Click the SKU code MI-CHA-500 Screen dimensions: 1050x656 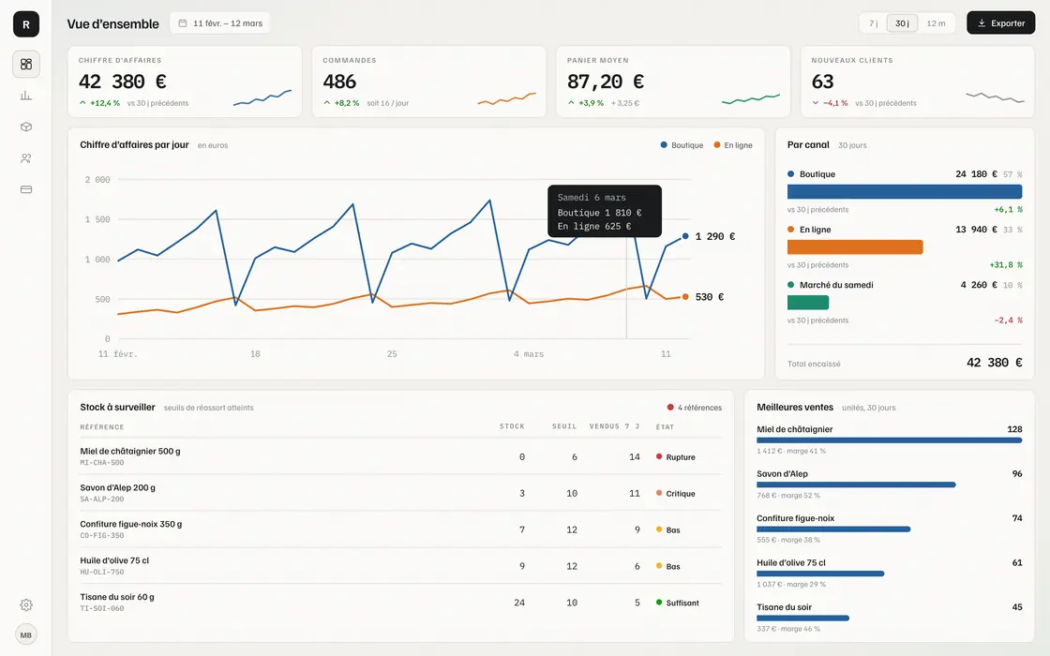102,463
